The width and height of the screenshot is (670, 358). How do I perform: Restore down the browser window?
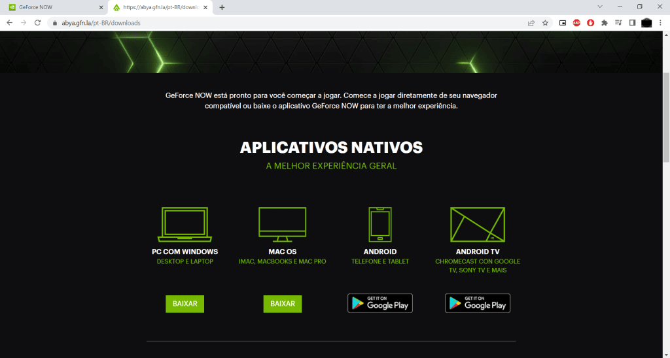[x=640, y=7]
